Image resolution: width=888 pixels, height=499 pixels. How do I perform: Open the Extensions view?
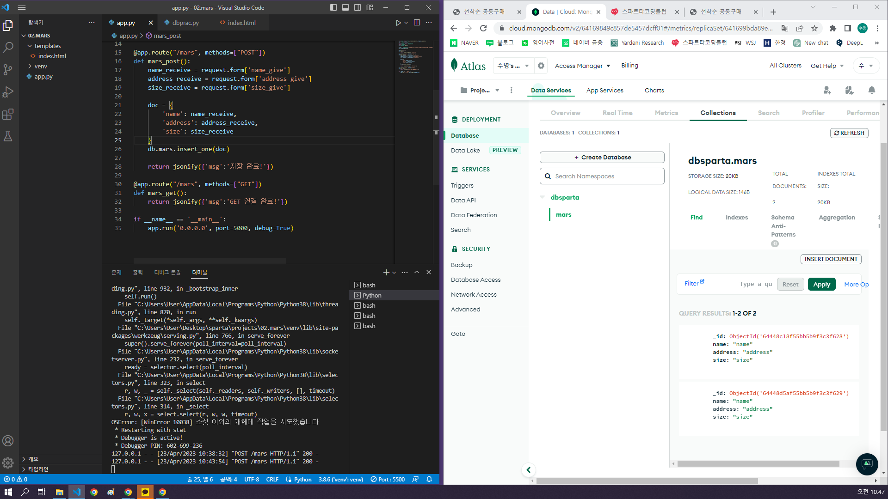(8, 114)
